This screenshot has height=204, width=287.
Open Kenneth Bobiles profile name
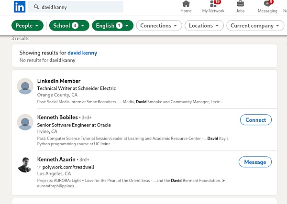(x=57, y=117)
